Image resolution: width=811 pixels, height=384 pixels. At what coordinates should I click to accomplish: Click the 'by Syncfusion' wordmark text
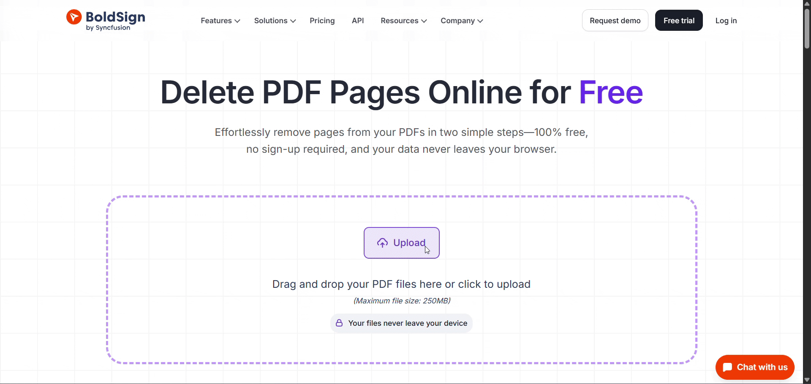tap(108, 28)
